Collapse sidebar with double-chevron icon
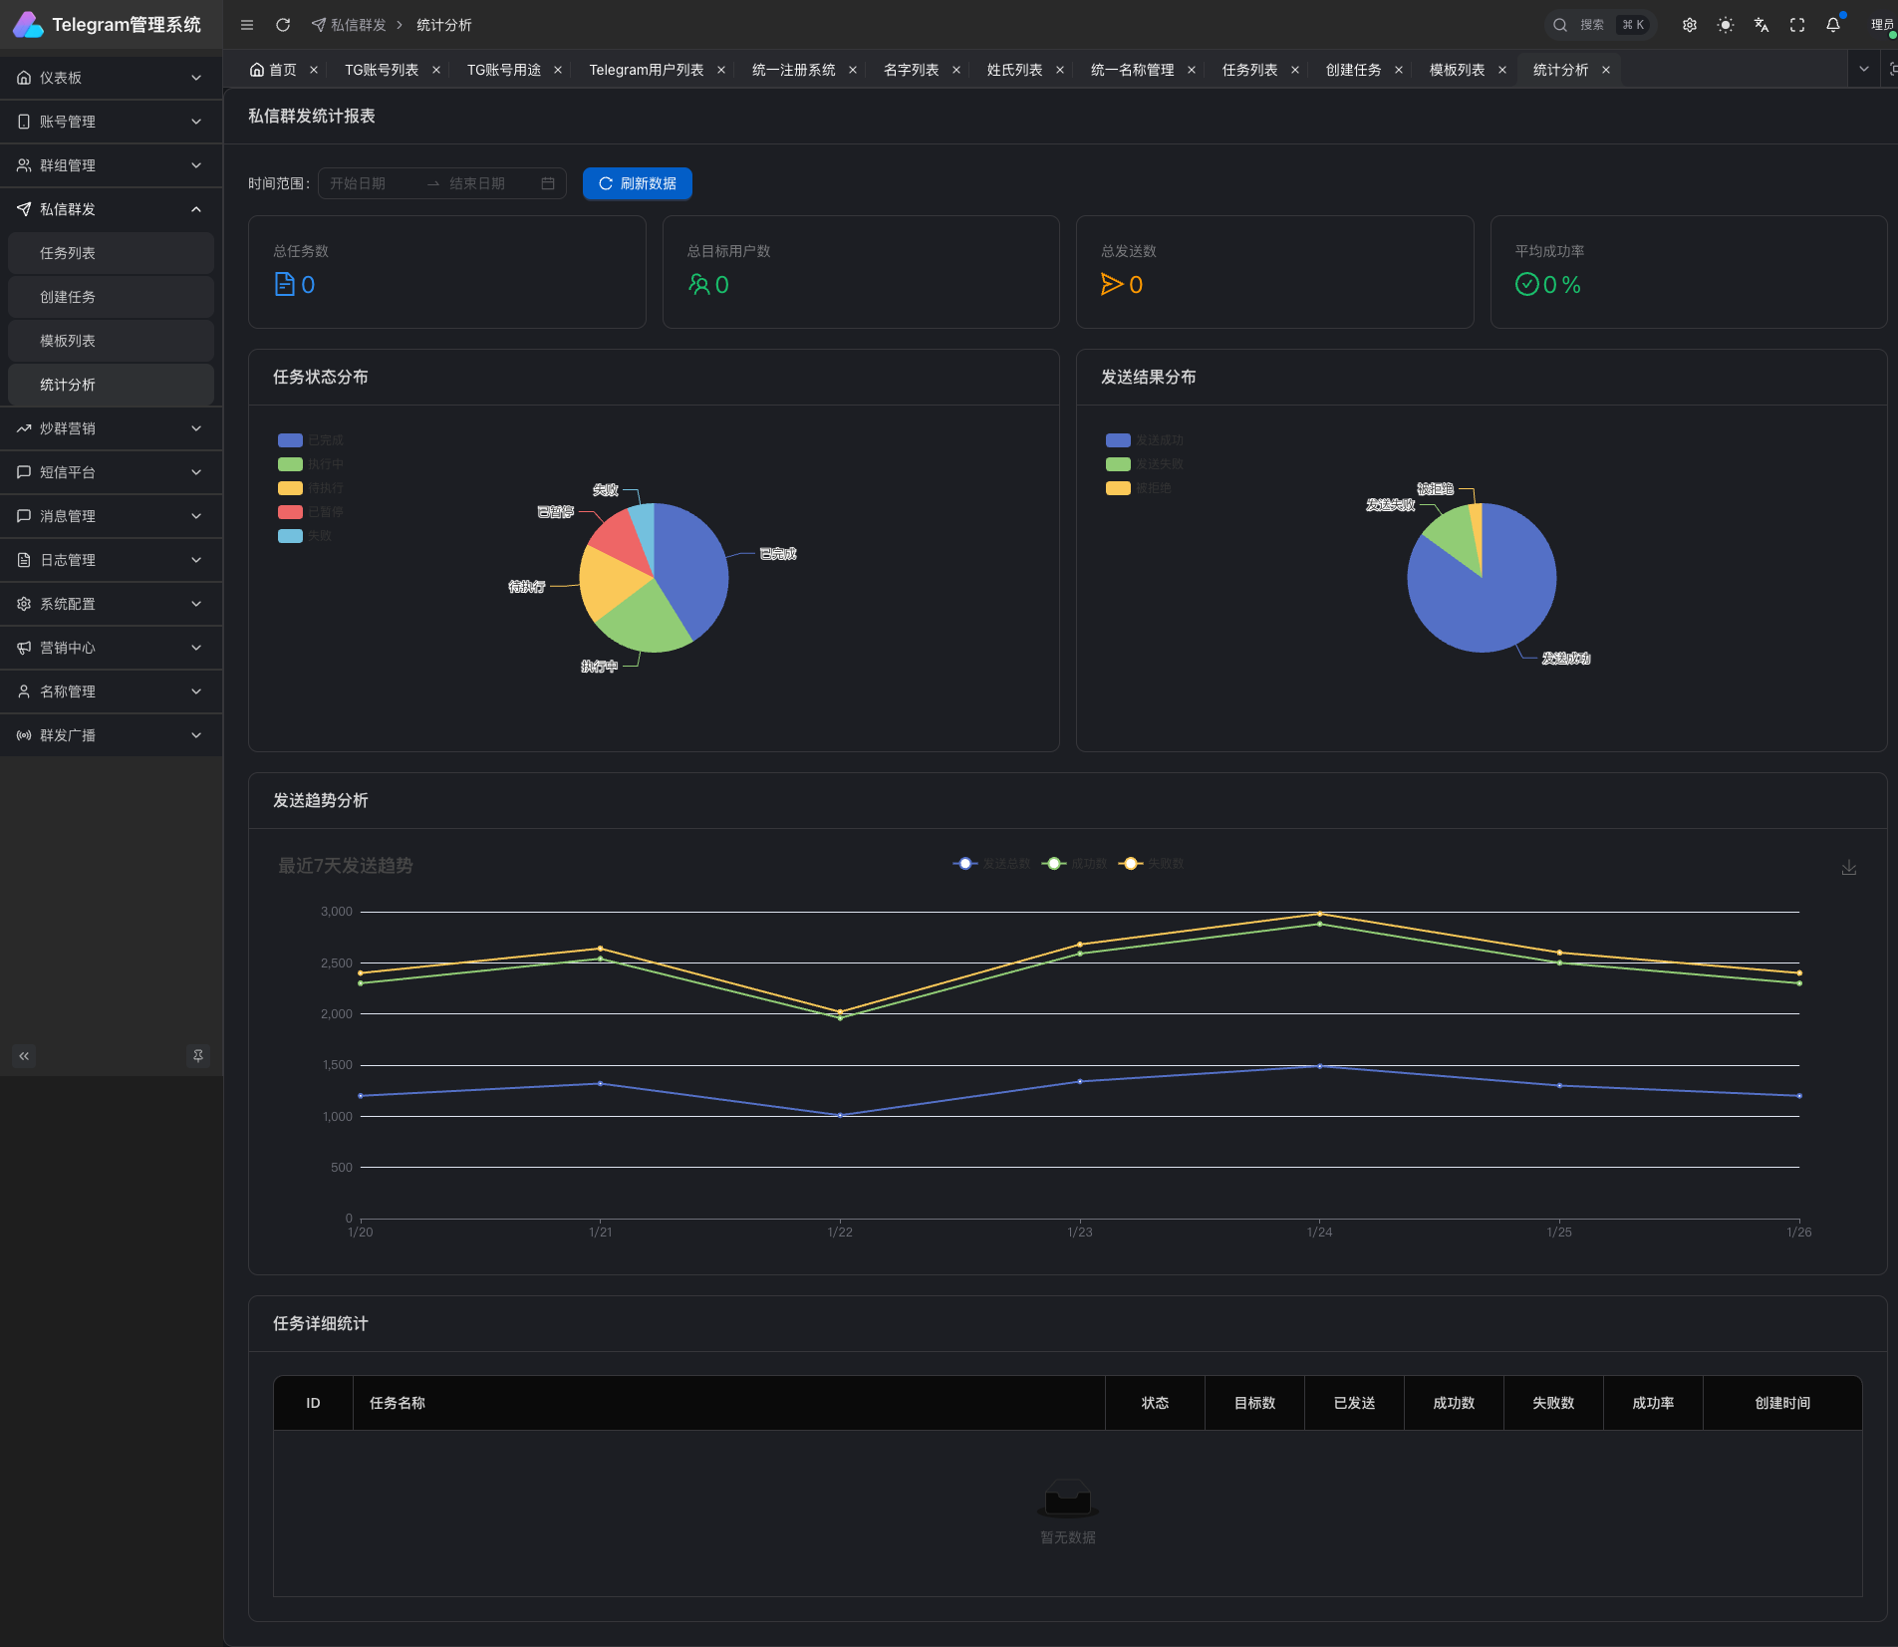Image resolution: width=1898 pixels, height=1647 pixels. coord(24,1055)
